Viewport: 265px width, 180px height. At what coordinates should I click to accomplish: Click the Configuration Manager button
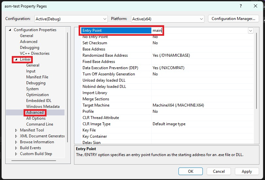(x=234, y=19)
